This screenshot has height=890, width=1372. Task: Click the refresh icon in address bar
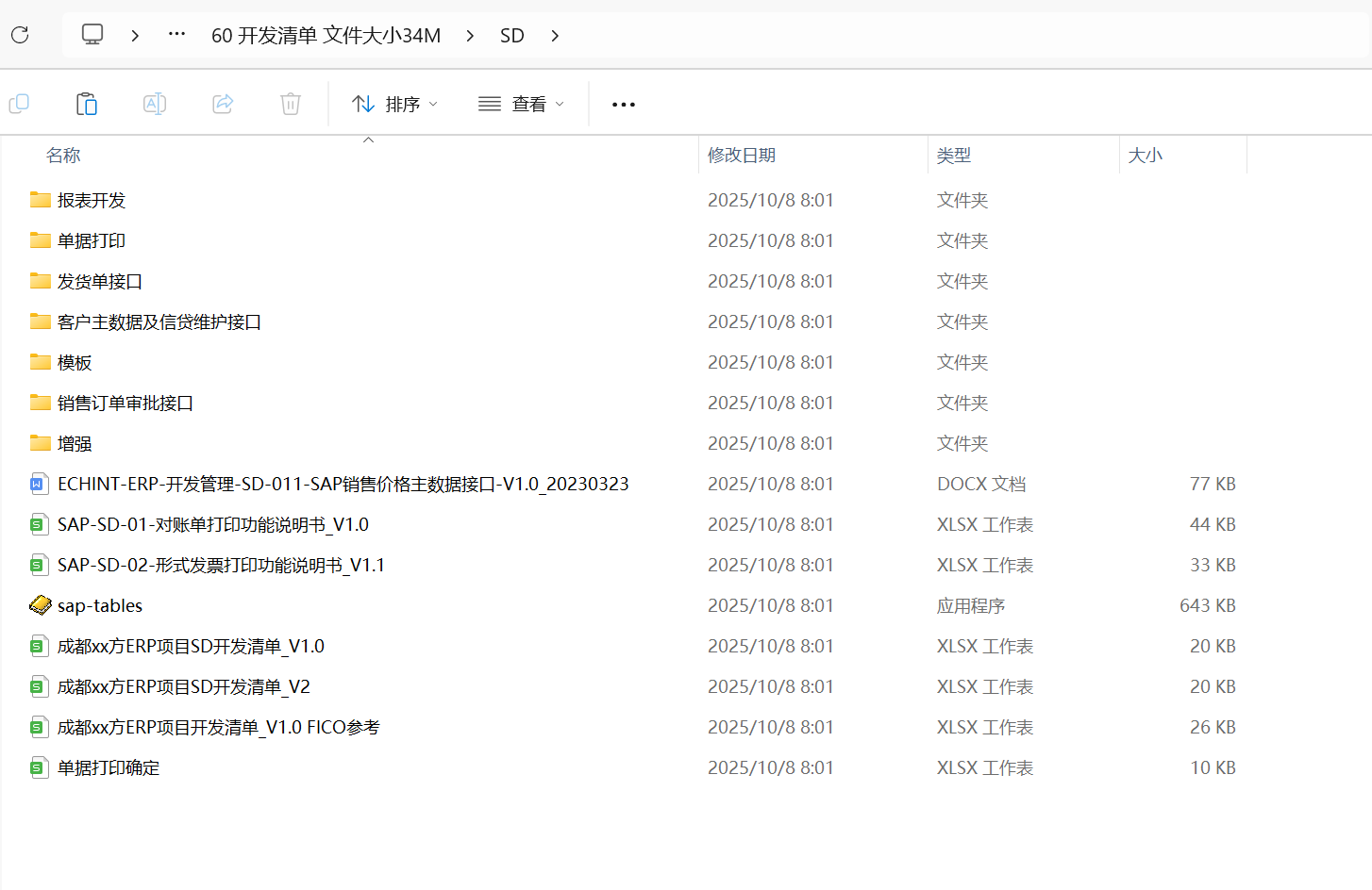tap(20, 36)
